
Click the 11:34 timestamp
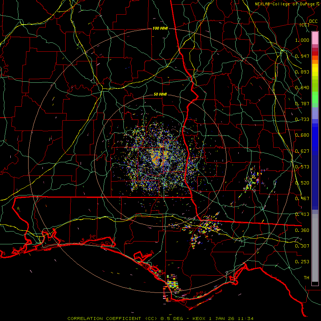[246, 319]
